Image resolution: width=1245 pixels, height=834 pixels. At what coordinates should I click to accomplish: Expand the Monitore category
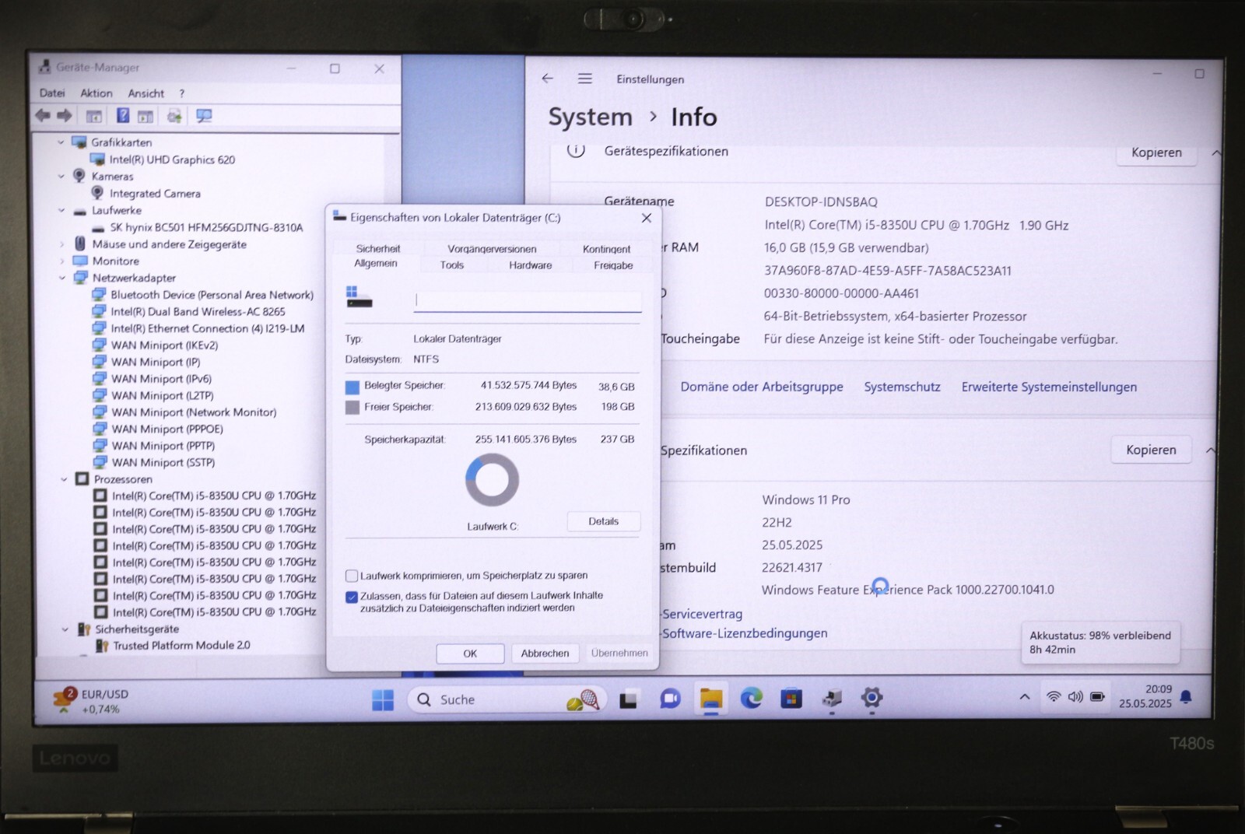point(62,261)
